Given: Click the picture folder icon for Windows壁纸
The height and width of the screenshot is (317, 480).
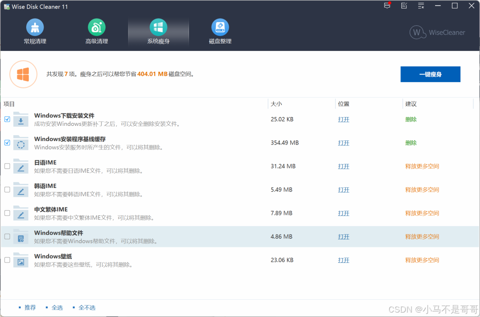Looking at the screenshot, I should pos(21,260).
